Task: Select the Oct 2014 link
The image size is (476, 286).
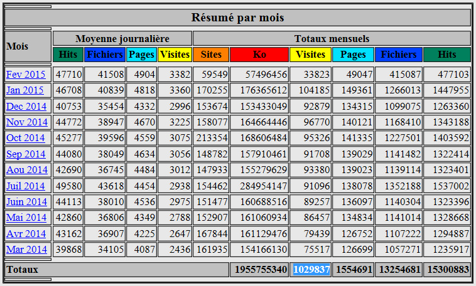Action: 26,138
